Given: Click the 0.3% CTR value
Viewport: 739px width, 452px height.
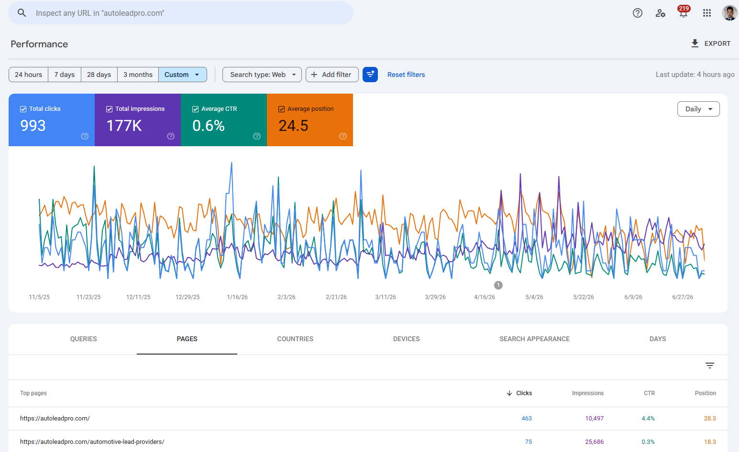Looking at the screenshot, I should (x=648, y=442).
